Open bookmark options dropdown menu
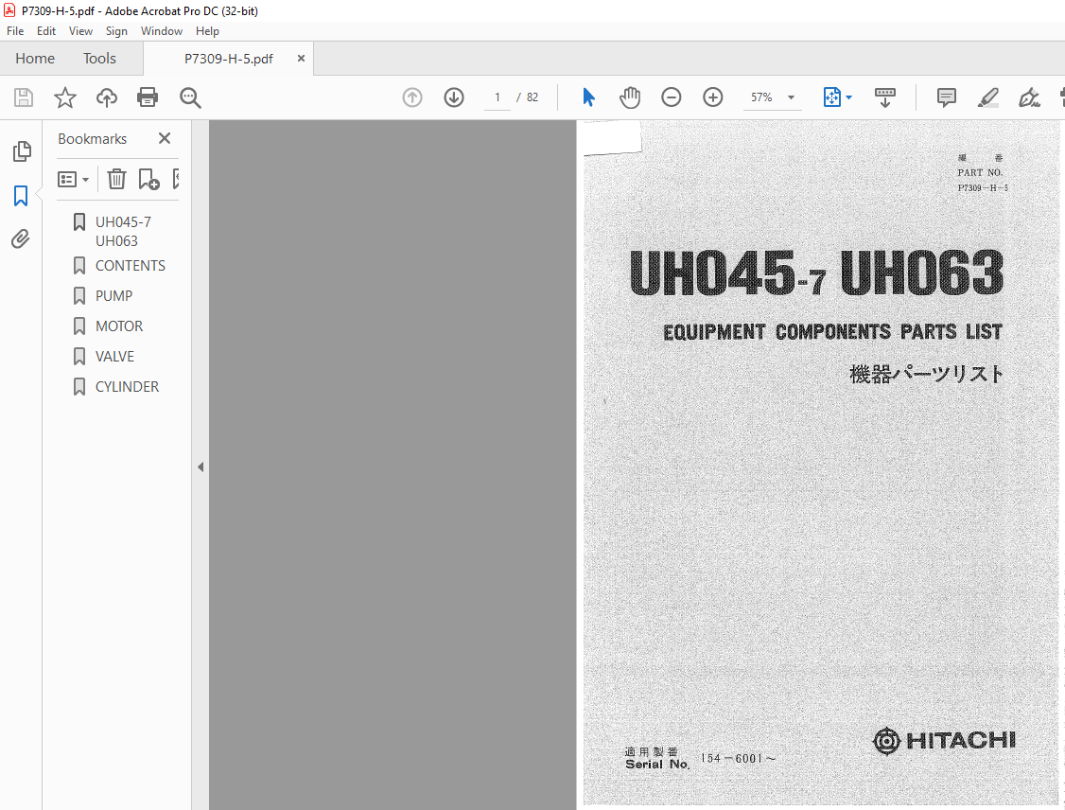Image resolution: width=1065 pixels, height=810 pixels. [x=74, y=180]
